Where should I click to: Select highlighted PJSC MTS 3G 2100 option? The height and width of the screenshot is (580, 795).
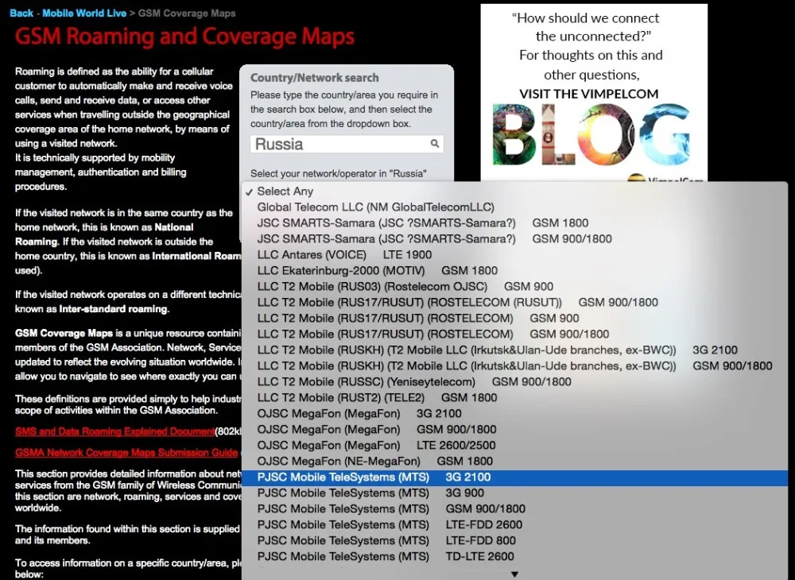(514, 478)
